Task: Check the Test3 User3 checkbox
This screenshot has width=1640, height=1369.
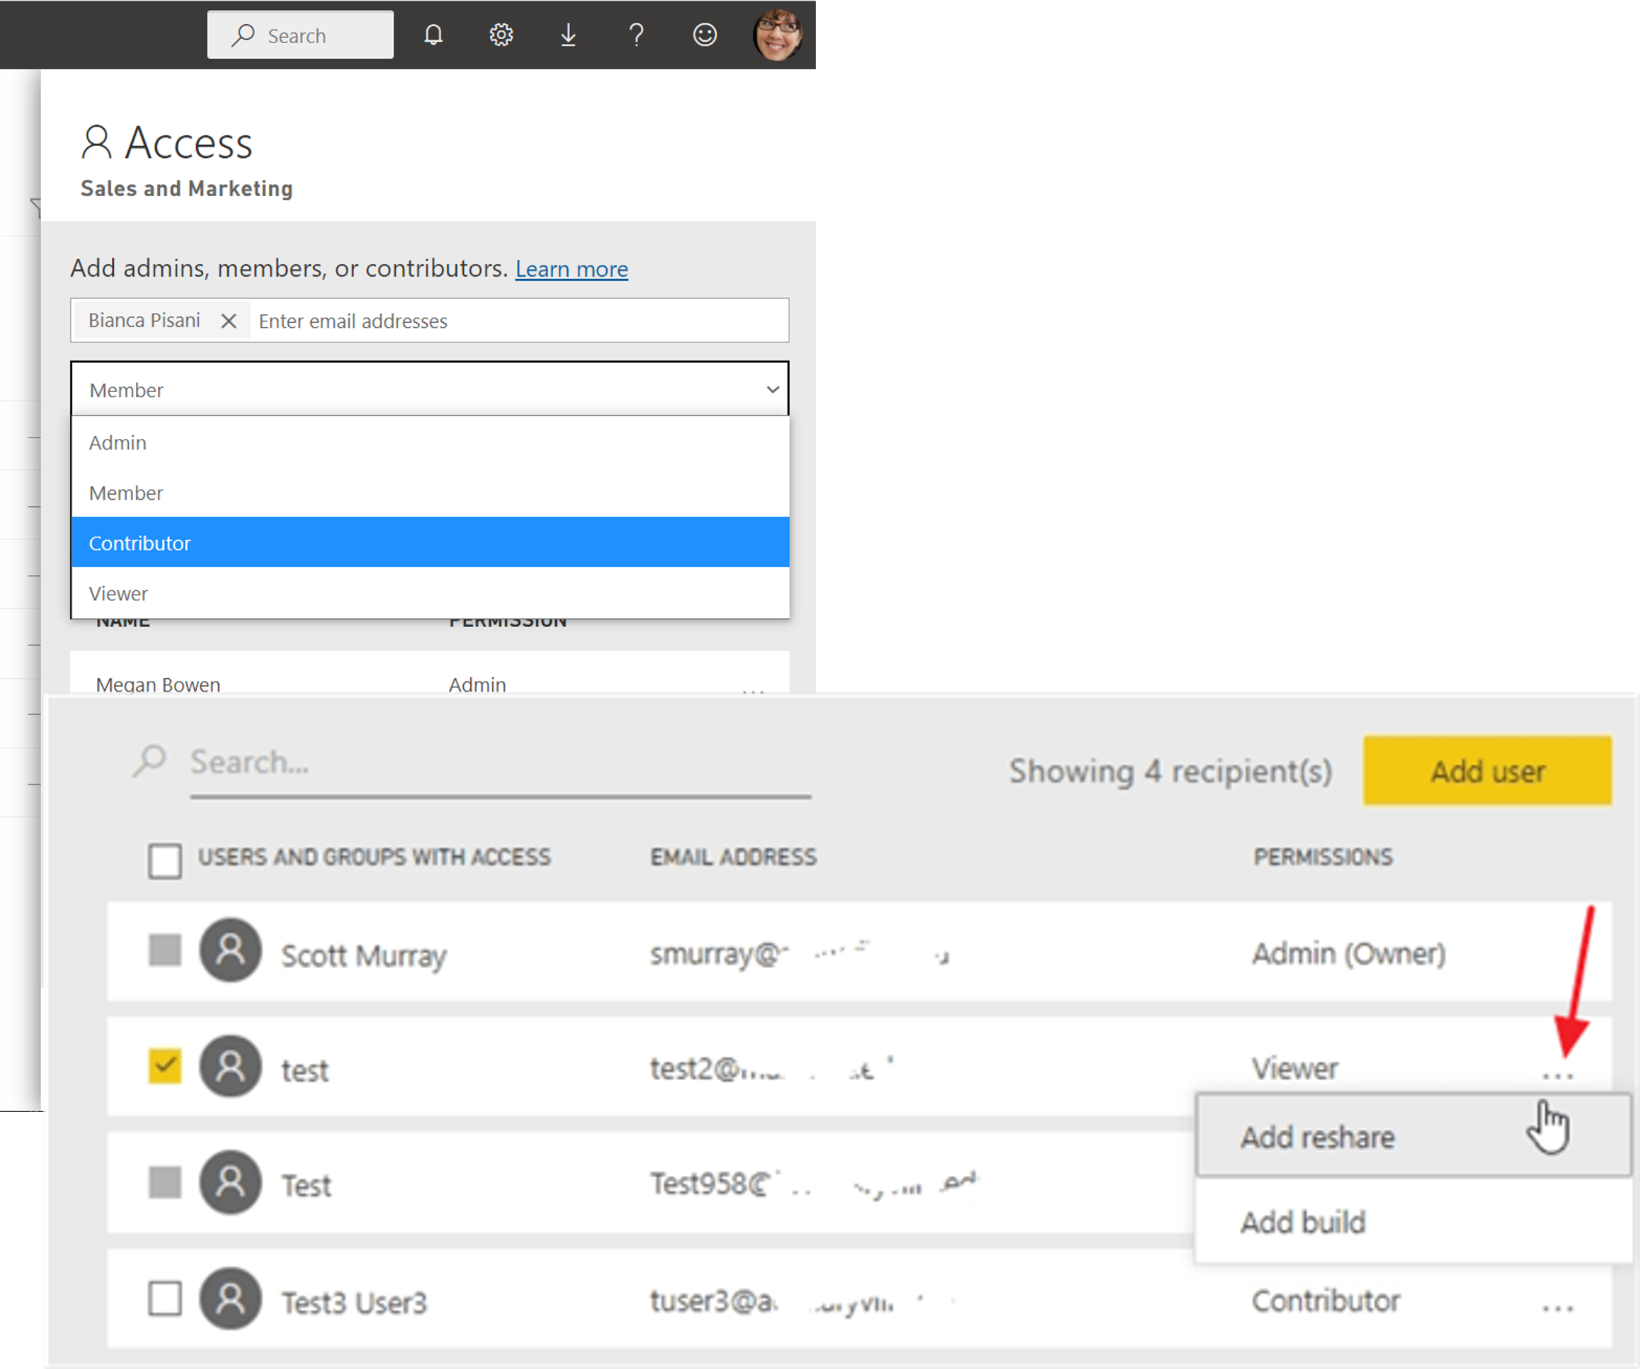Action: (x=165, y=1298)
